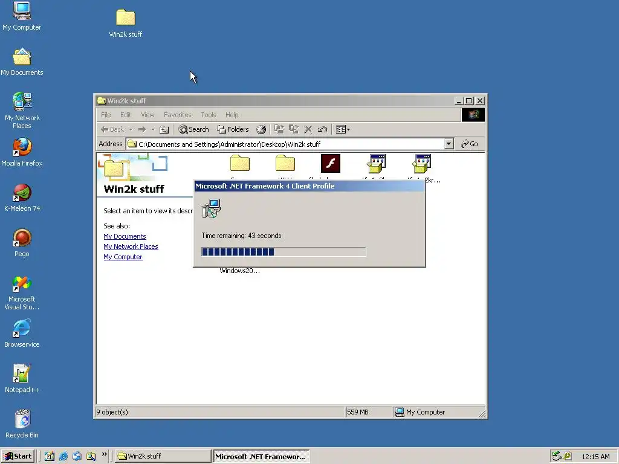Image resolution: width=619 pixels, height=464 pixels.
Task: Go up one folder level
Action: (164, 129)
